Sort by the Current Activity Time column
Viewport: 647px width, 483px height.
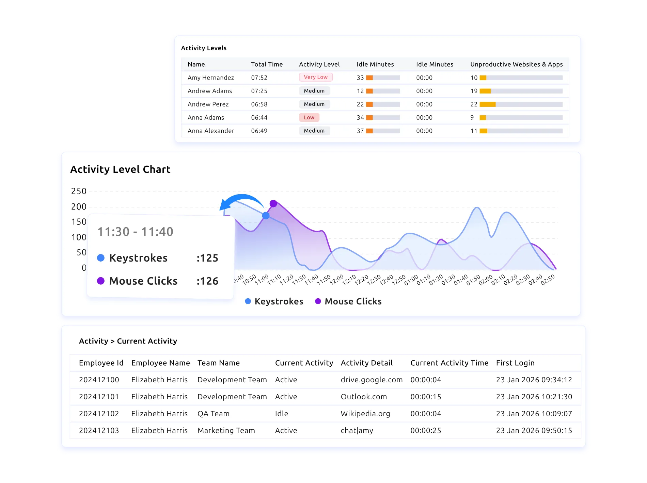pyautogui.click(x=449, y=363)
